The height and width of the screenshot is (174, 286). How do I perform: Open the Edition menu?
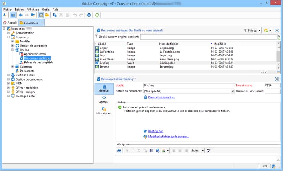coord(19,10)
